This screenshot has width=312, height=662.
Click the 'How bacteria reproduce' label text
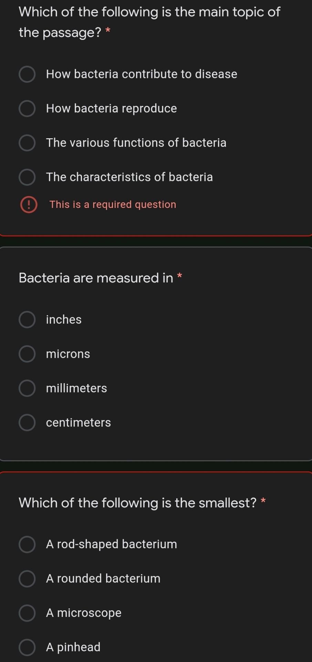[111, 109]
